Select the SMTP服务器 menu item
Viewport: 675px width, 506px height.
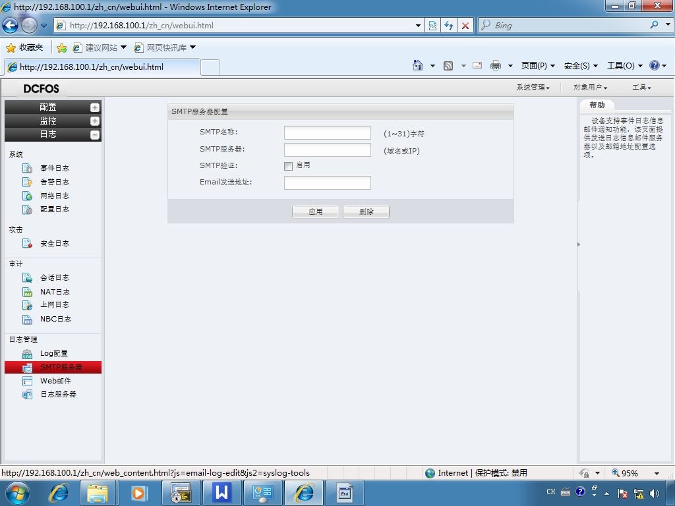(53, 368)
